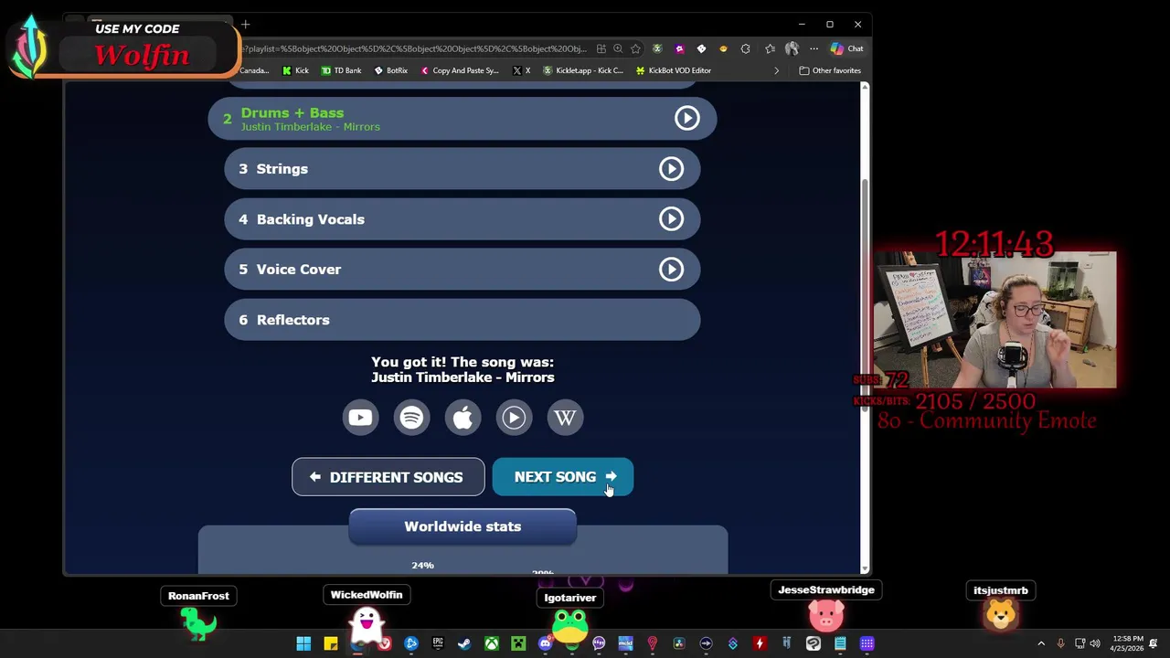Play the Backing Vocals track
Image resolution: width=1170 pixels, height=658 pixels.
point(671,218)
